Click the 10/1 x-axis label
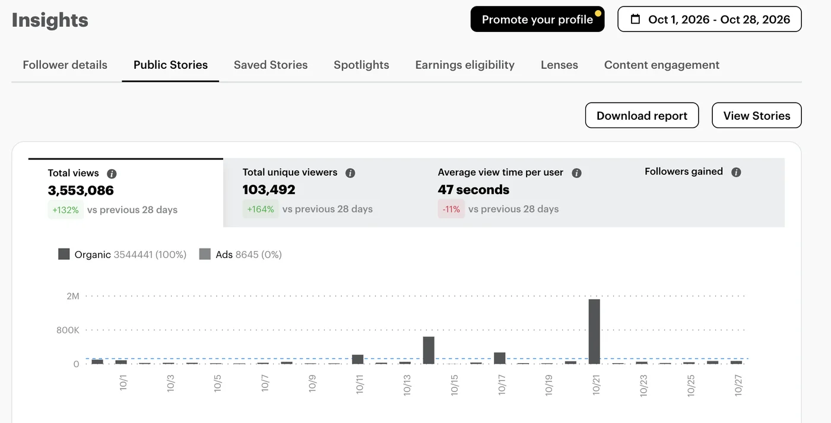This screenshot has height=423, width=831. coord(123,383)
